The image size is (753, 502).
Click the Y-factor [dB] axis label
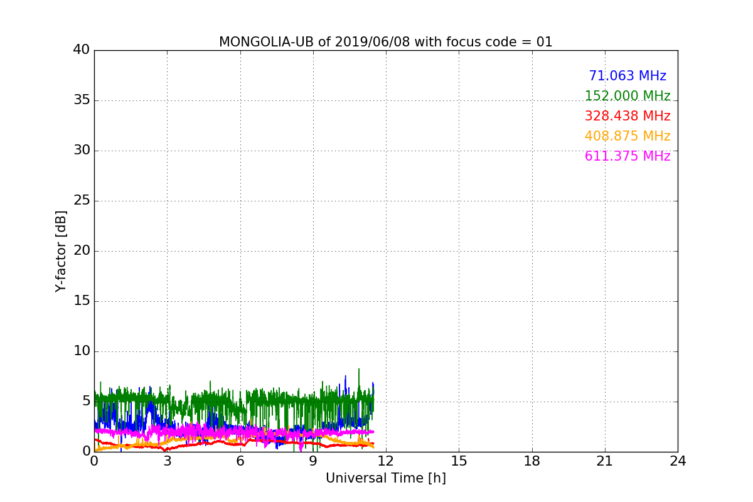tap(61, 251)
